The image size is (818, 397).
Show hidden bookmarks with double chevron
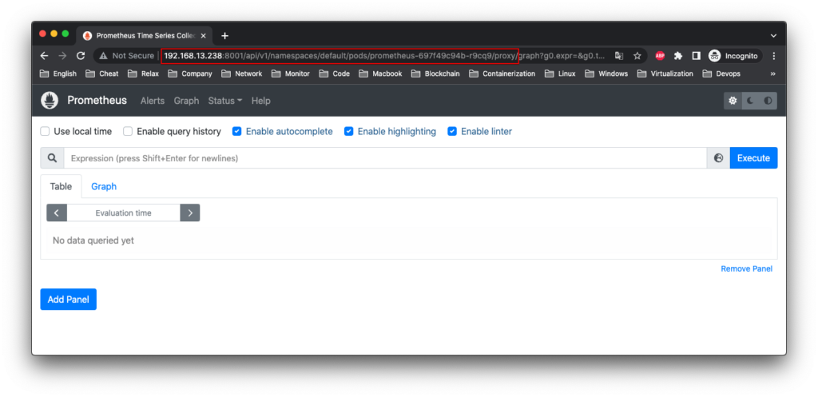coord(772,73)
